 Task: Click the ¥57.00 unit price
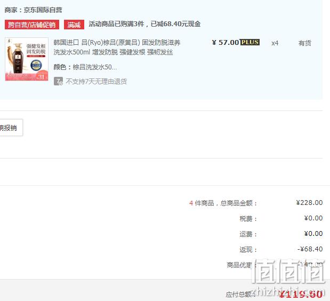click(226, 43)
